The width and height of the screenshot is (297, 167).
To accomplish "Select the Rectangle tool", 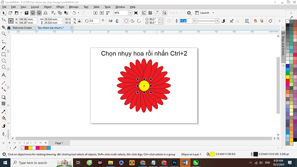I will coord(3,55).
